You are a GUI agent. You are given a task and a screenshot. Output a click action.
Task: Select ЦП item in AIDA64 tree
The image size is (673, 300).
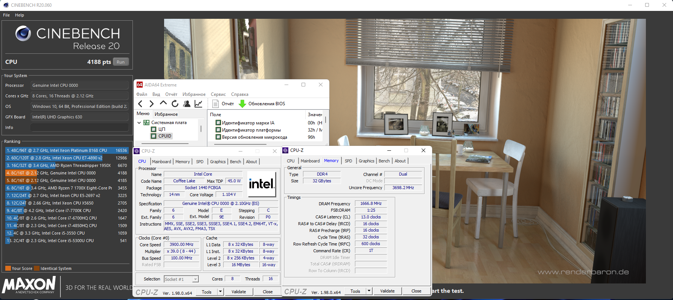coord(161,129)
